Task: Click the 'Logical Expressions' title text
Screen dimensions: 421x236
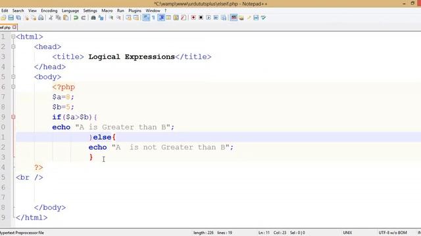Action: coord(132,57)
